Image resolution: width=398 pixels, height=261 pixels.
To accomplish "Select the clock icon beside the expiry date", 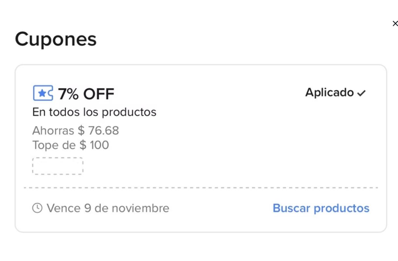I will [37, 208].
